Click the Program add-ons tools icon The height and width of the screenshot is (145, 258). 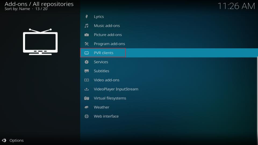pyautogui.click(x=87, y=44)
